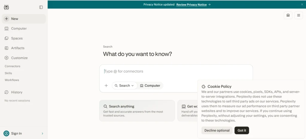The width and height of the screenshot is (306, 139).
Task: Click the partially hidden Get work card
Action: point(188,111)
